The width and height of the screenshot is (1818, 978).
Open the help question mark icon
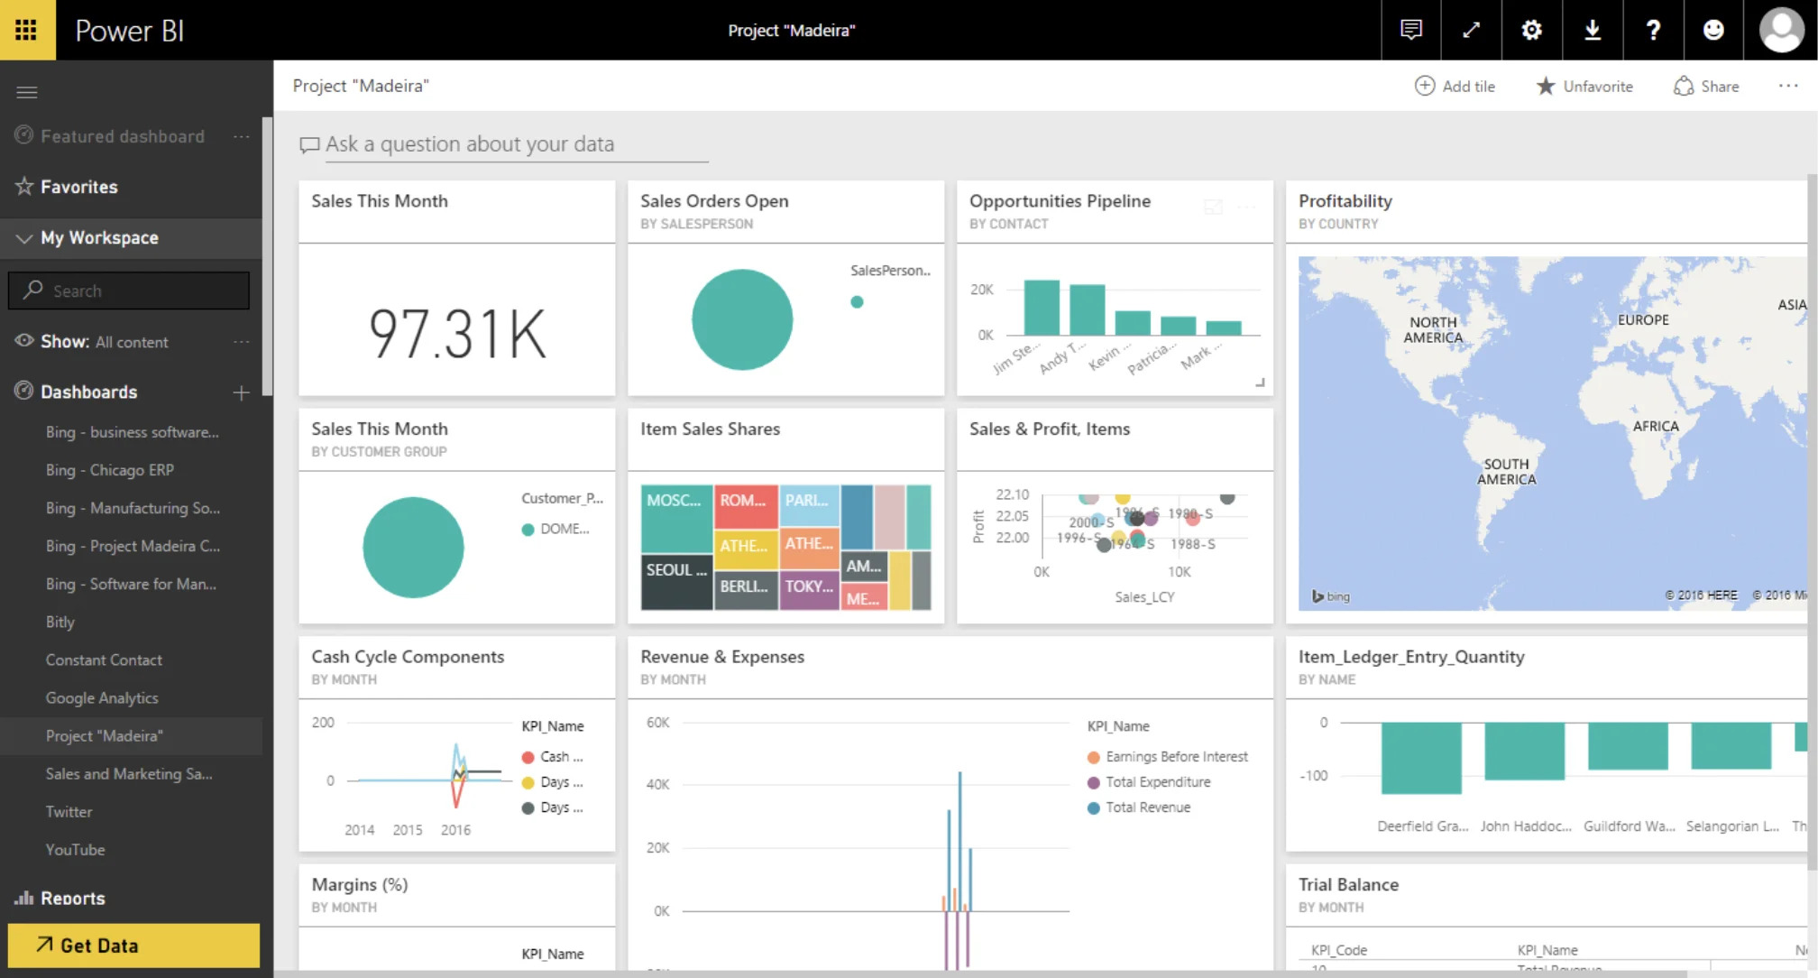(1653, 30)
